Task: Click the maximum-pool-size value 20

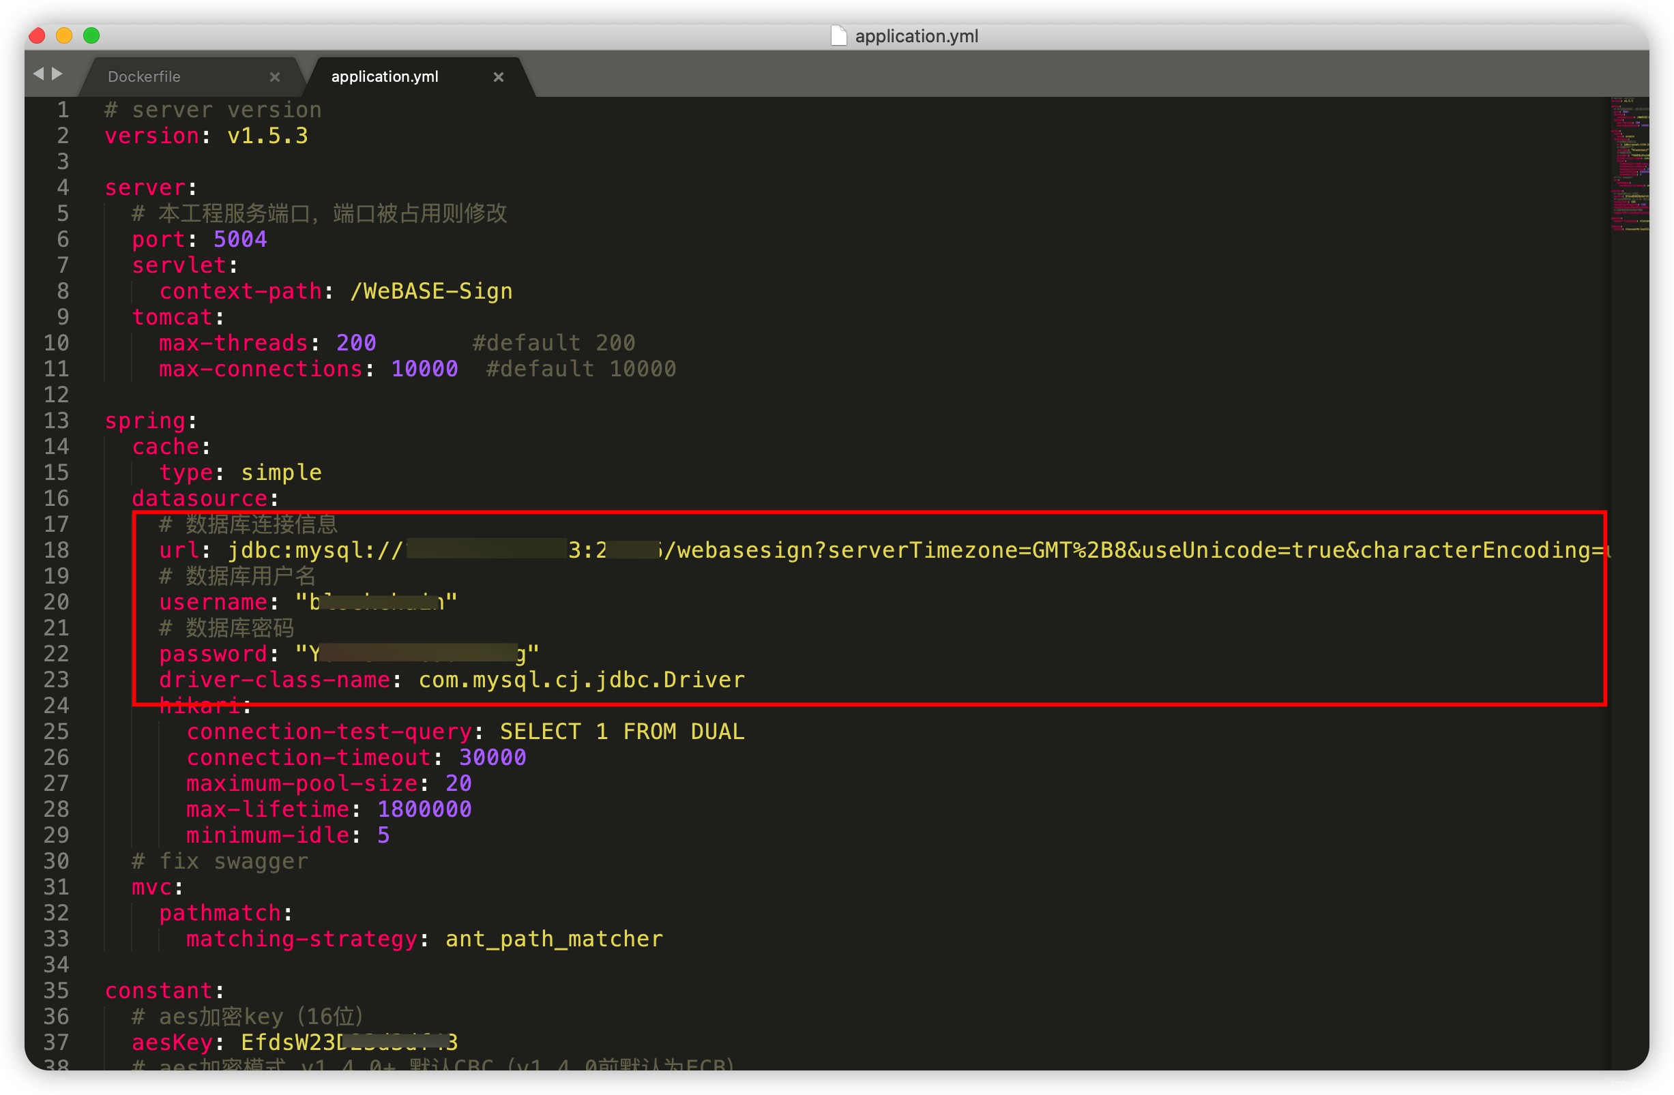Action: tap(458, 783)
